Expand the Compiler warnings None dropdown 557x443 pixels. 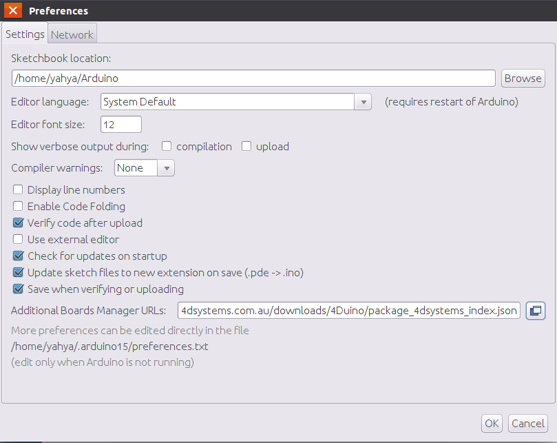166,168
